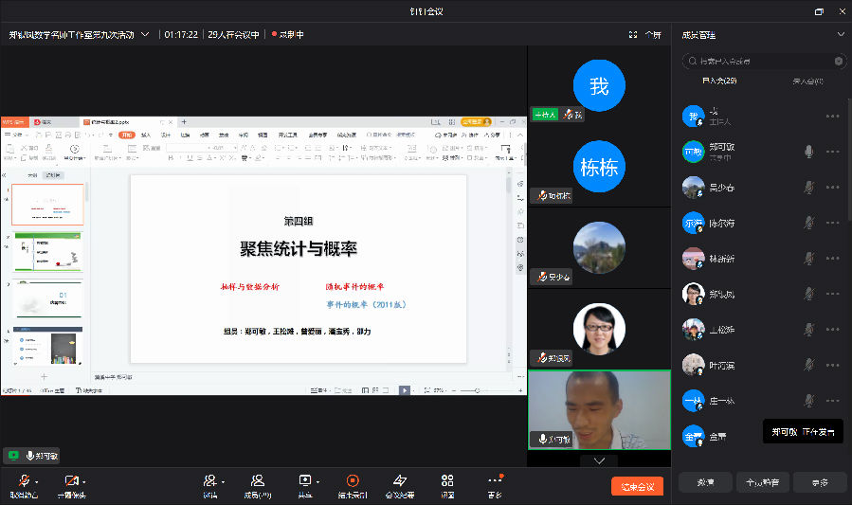Click the More icon in the bottom toolbar
Image resolution: width=852 pixels, height=505 pixels.
(494, 481)
